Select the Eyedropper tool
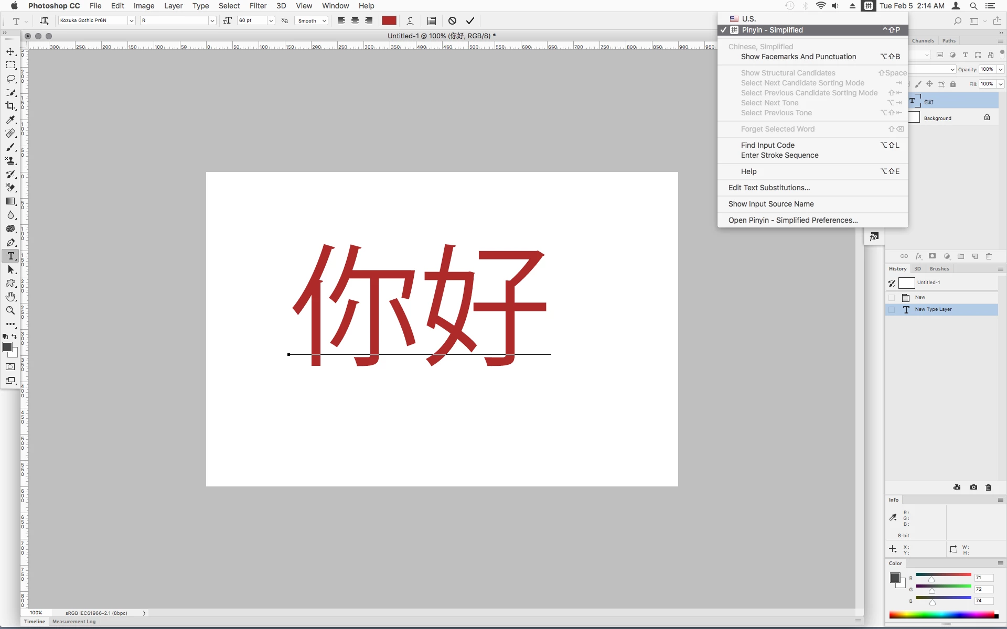1007x629 pixels. 10,120
